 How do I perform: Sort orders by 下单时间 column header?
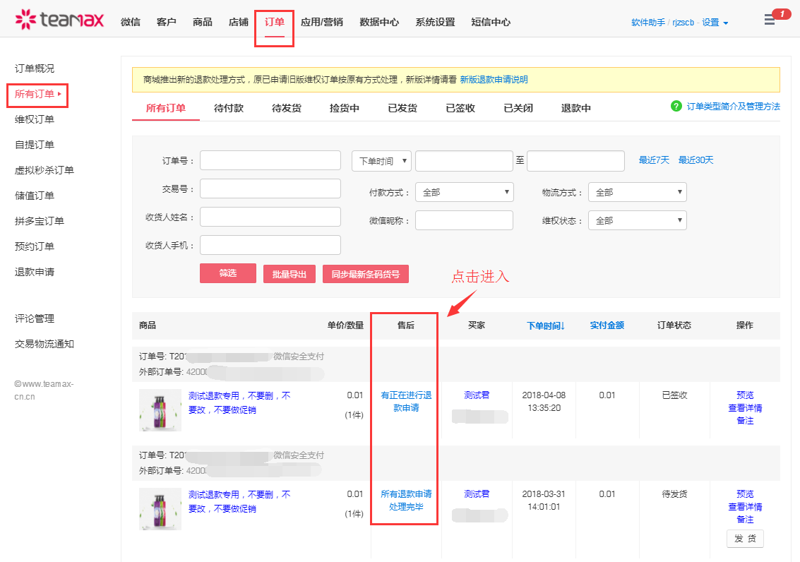tap(546, 325)
